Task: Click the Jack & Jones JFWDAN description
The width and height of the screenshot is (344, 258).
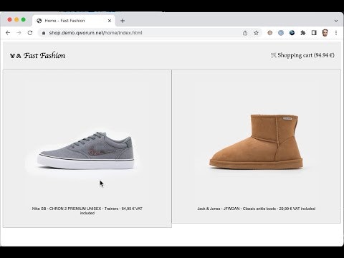Action: click(x=257, y=209)
